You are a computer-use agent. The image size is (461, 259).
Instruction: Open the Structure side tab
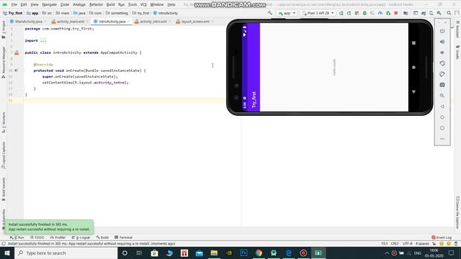click(4, 122)
